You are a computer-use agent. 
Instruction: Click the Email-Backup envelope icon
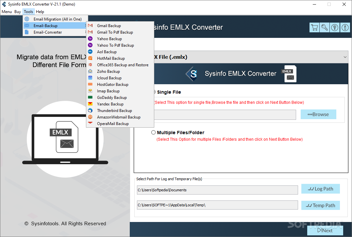click(x=27, y=25)
